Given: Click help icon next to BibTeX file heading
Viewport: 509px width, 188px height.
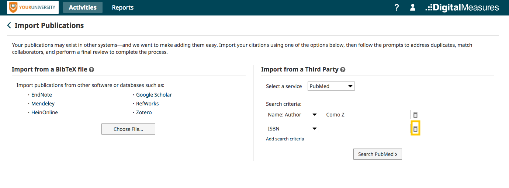Looking at the screenshot, I should (x=91, y=69).
